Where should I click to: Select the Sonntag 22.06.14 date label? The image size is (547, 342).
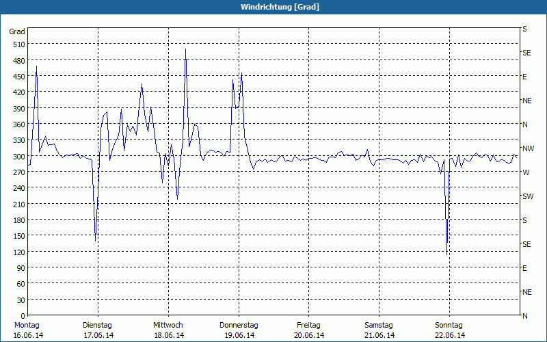click(449, 330)
